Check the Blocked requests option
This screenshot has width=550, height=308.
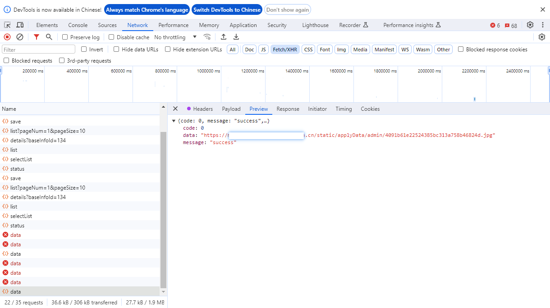6,61
